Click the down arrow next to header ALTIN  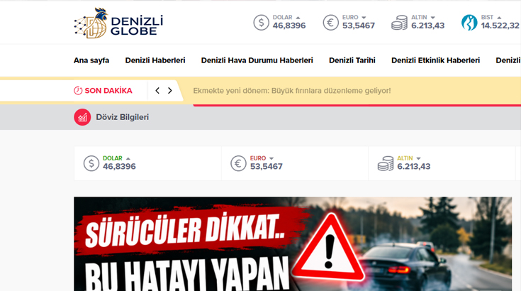point(432,18)
